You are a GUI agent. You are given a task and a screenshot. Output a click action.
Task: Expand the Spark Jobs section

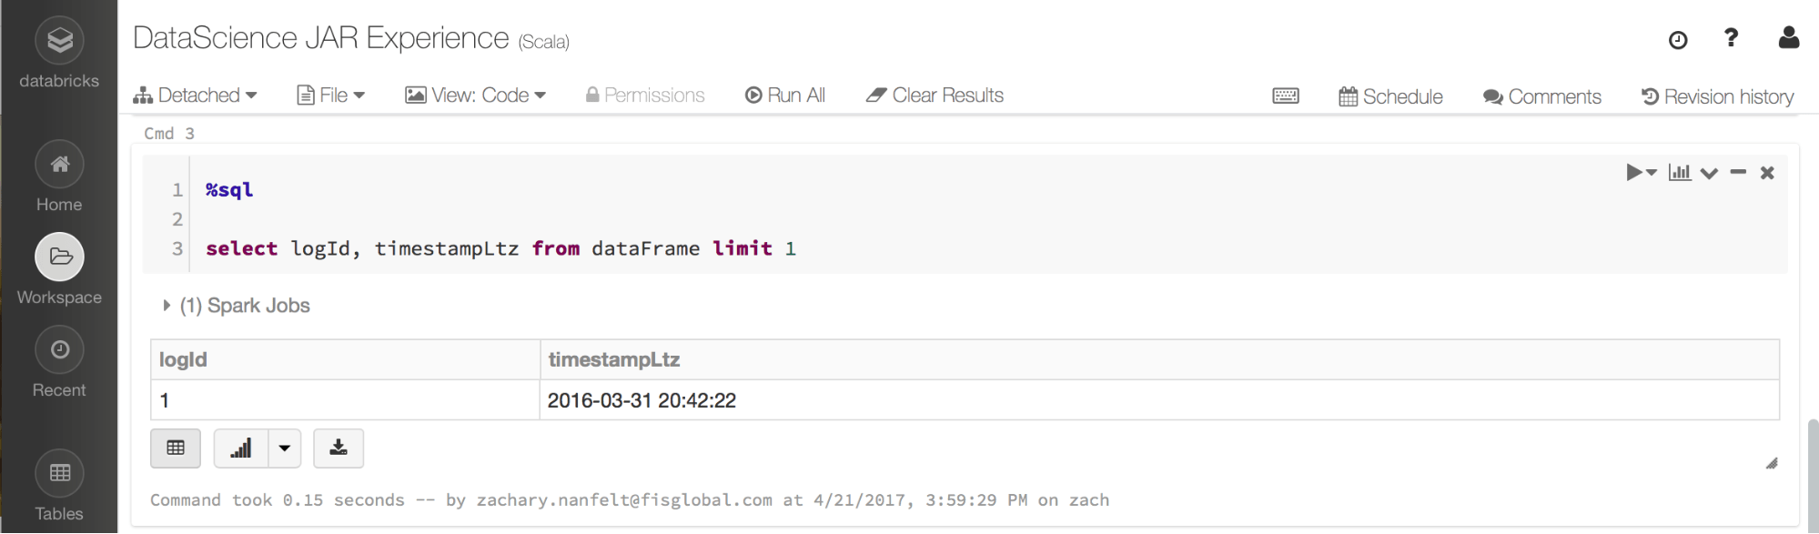pos(167,306)
